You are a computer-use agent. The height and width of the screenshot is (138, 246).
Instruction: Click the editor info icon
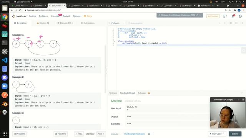220,23
